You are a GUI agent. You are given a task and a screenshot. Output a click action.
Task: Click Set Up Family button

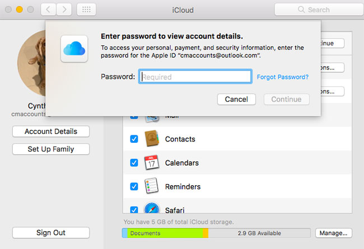[x=50, y=149]
